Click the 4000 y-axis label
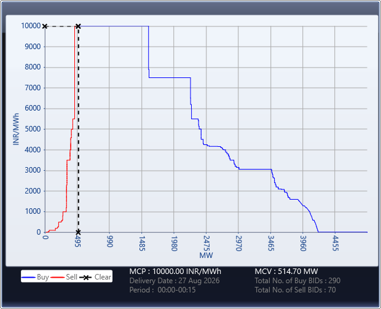 [33, 150]
